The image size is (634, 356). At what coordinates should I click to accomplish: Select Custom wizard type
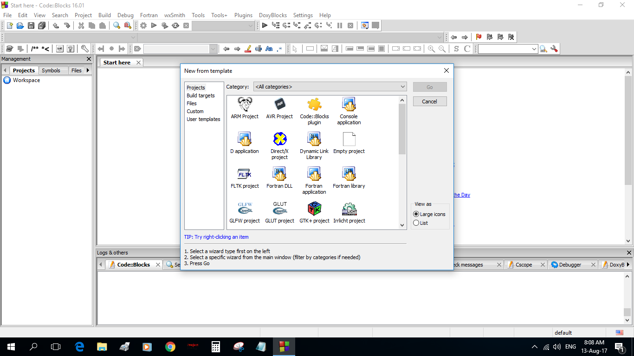[x=195, y=111]
